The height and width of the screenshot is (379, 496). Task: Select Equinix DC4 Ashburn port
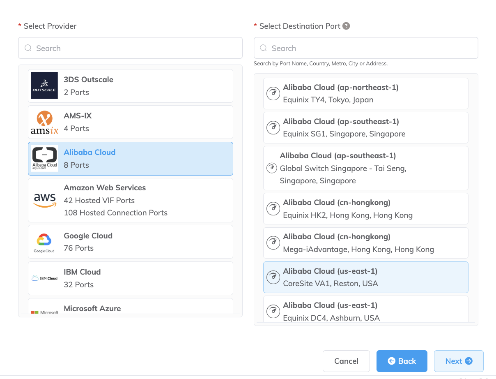(365, 310)
